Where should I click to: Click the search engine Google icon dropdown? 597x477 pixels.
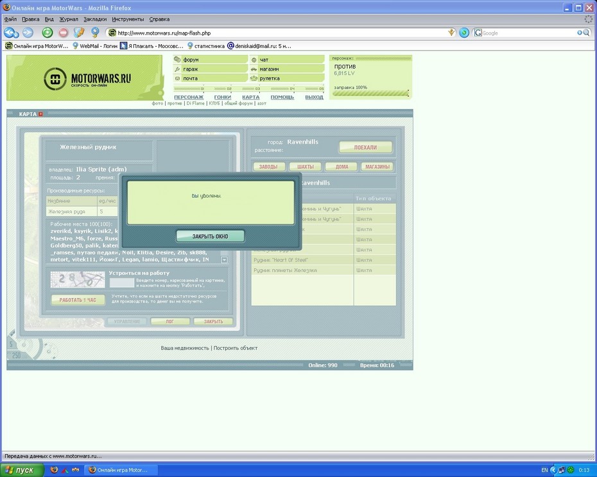[x=478, y=33]
